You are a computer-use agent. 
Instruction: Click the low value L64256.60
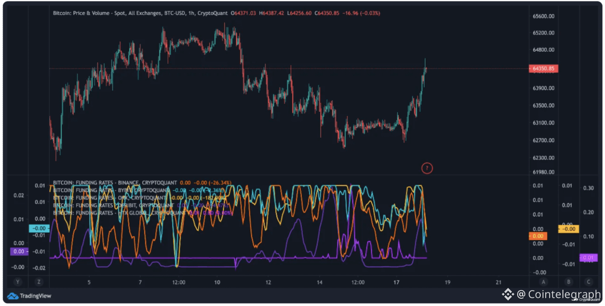click(299, 13)
